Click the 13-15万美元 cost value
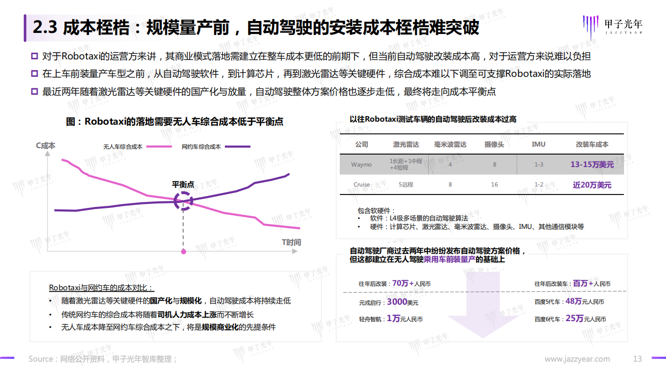666x374 pixels. click(x=592, y=164)
